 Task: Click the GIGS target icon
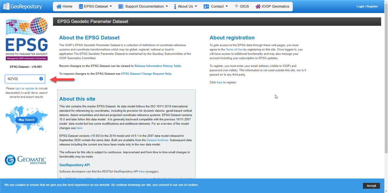(236, 6)
